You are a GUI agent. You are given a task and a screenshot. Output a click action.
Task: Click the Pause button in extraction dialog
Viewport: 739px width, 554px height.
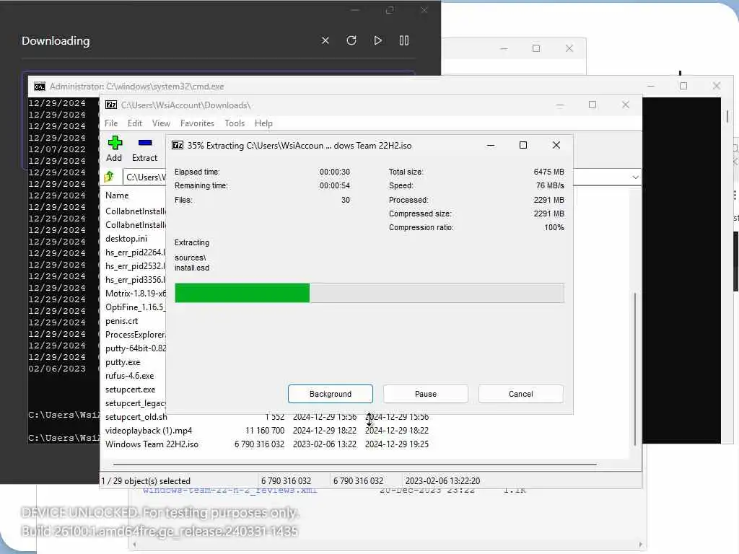click(x=426, y=394)
